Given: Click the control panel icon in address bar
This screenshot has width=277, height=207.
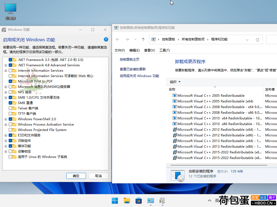Looking at the screenshot, I should click(154, 39).
